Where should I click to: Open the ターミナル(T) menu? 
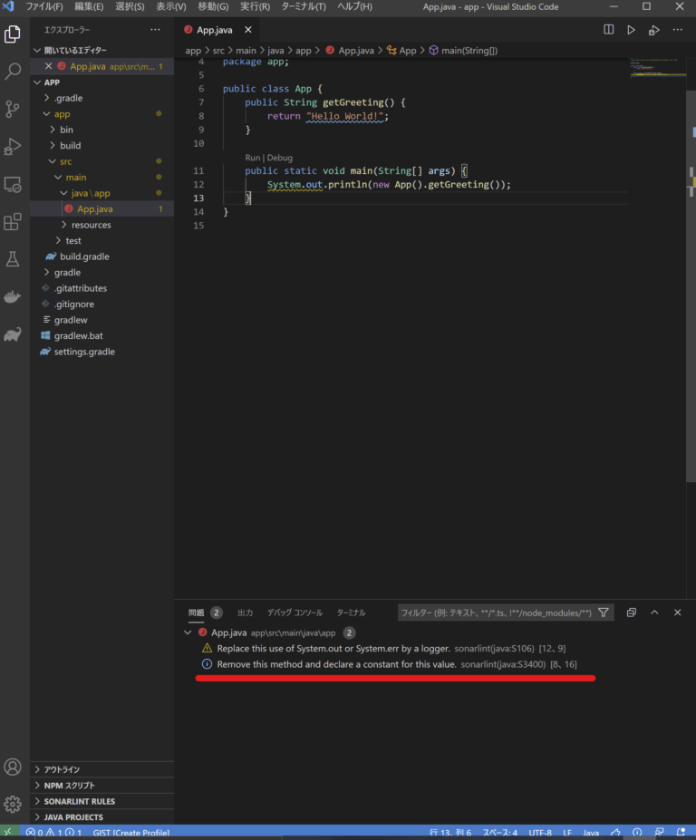coord(304,6)
